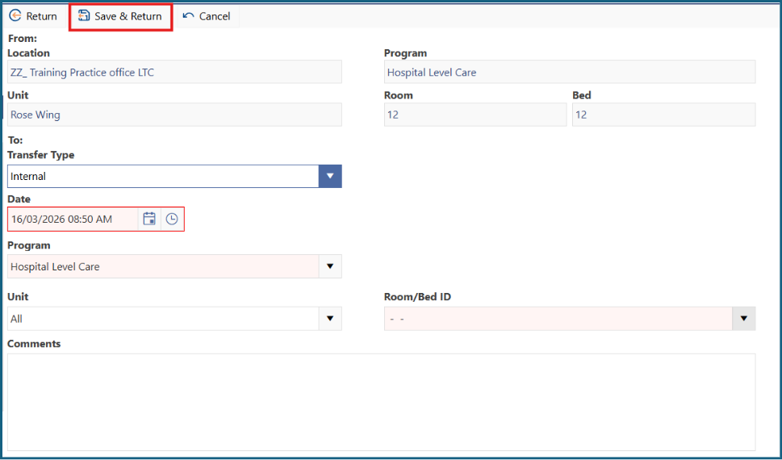Click the From Location field
Viewport: 782px width, 460px height.
(x=174, y=72)
